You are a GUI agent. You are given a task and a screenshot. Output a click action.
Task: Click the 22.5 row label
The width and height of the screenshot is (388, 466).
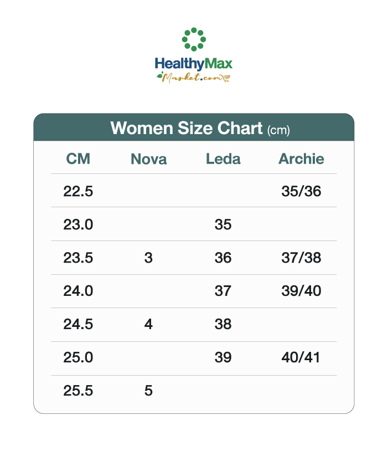coord(78,191)
